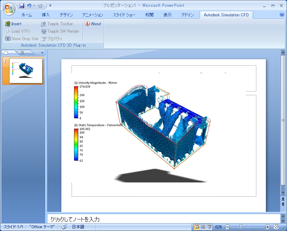Open the 表示 ribbon tab
This screenshot has height=231, width=287.
point(167,15)
